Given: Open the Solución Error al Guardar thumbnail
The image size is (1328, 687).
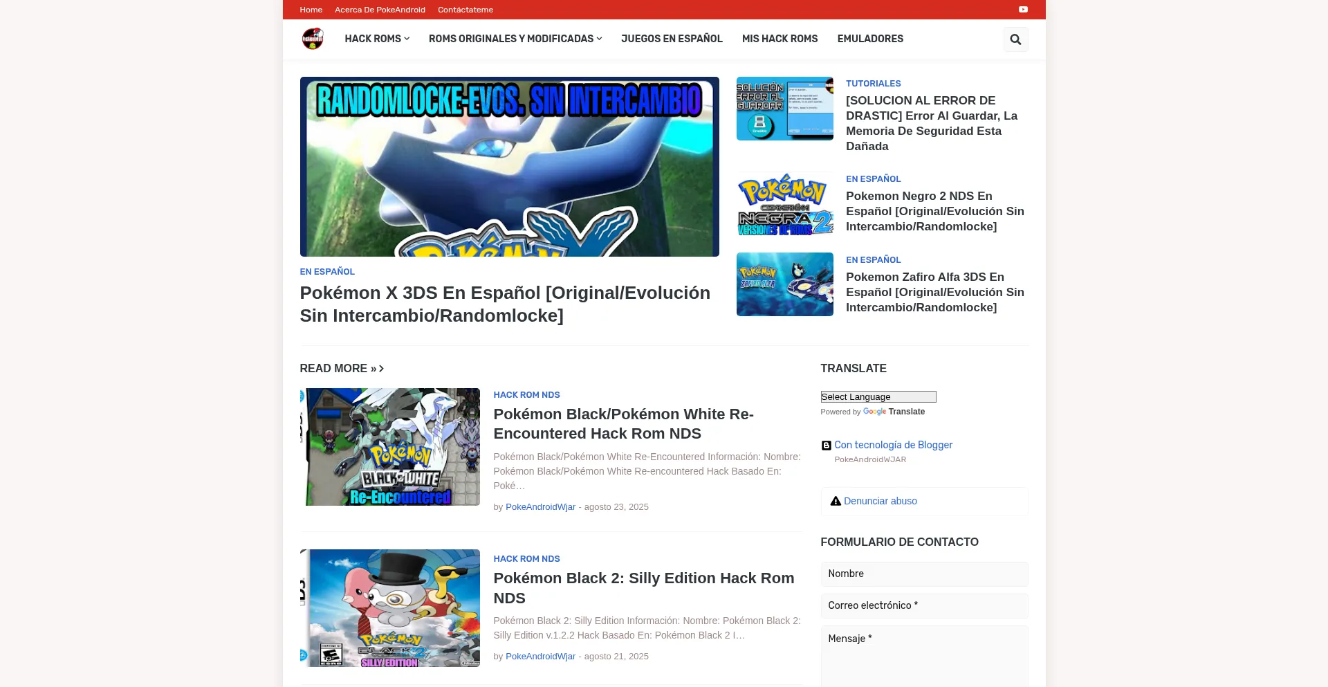Looking at the screenshot, I should [x=784, y=109].
